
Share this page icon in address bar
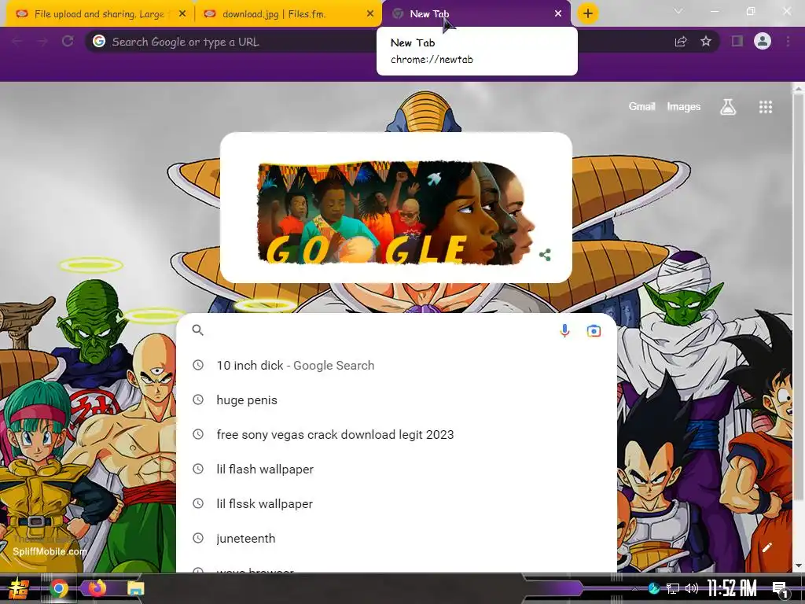[x=681, y=42]
